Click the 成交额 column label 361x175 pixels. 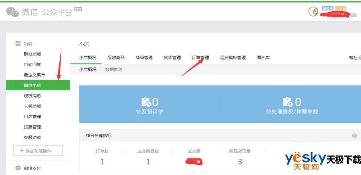tap(194, 151)
